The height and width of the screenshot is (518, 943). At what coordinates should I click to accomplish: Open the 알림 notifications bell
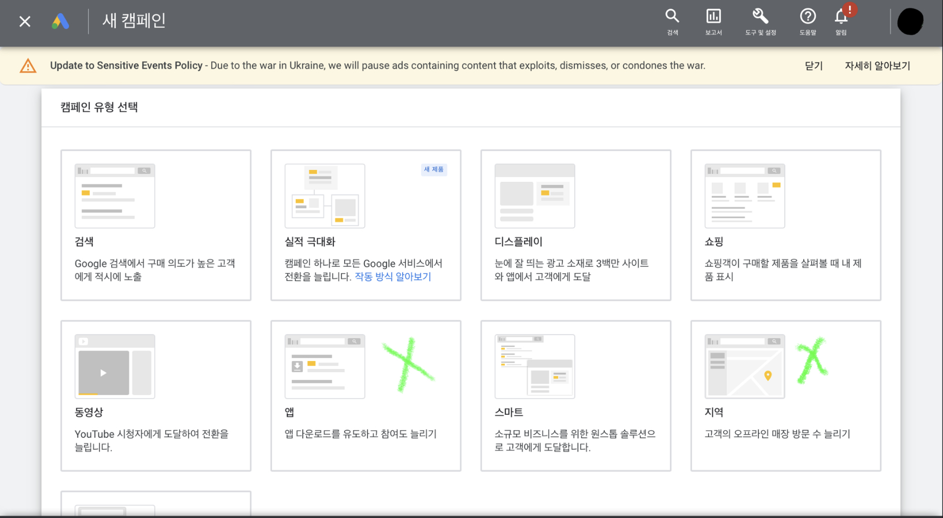(841, 22)
